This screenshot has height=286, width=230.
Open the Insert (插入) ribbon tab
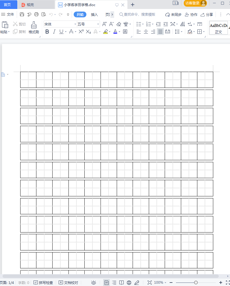pyautogui.click(x=94, y=14)
